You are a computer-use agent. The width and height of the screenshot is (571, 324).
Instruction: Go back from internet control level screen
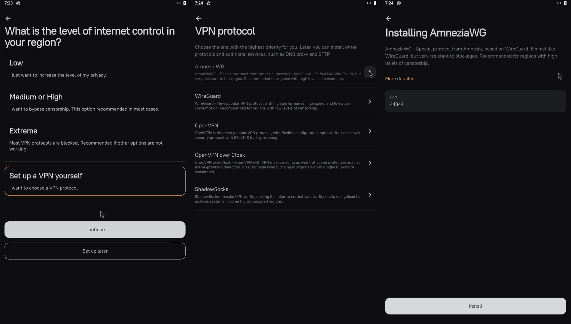click(x=8, y=19)
